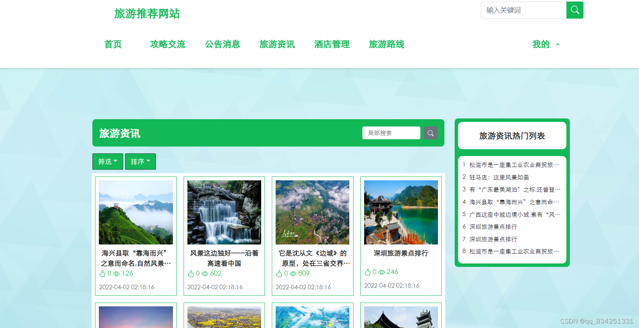Viewport: 639px width, 328px height.
Task: Open 旅游路线 navigation item
Action: pyautogui.click(x=387, y=44)
